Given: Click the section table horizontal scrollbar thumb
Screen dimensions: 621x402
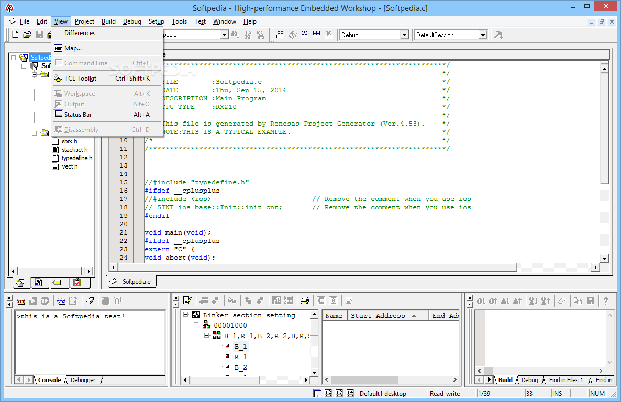Looking at the screenshot, I should tap(364, 380).
